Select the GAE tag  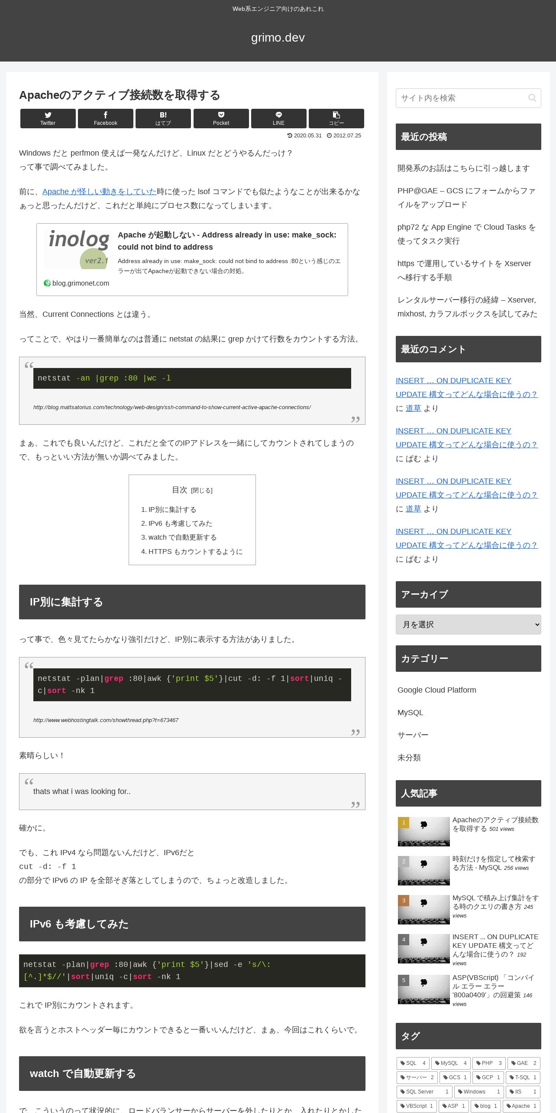click(x=524, y=1063)
